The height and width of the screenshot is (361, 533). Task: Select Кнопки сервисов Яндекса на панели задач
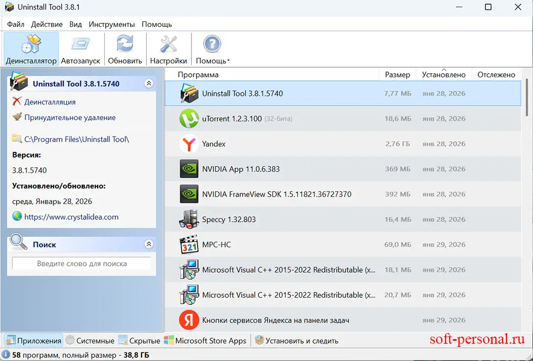(x=276, y=320)
